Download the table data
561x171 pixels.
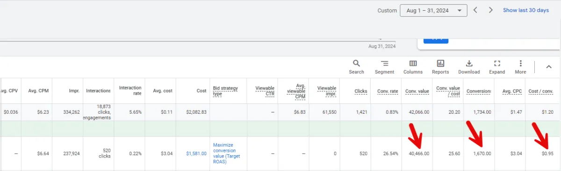click(469, 67)
